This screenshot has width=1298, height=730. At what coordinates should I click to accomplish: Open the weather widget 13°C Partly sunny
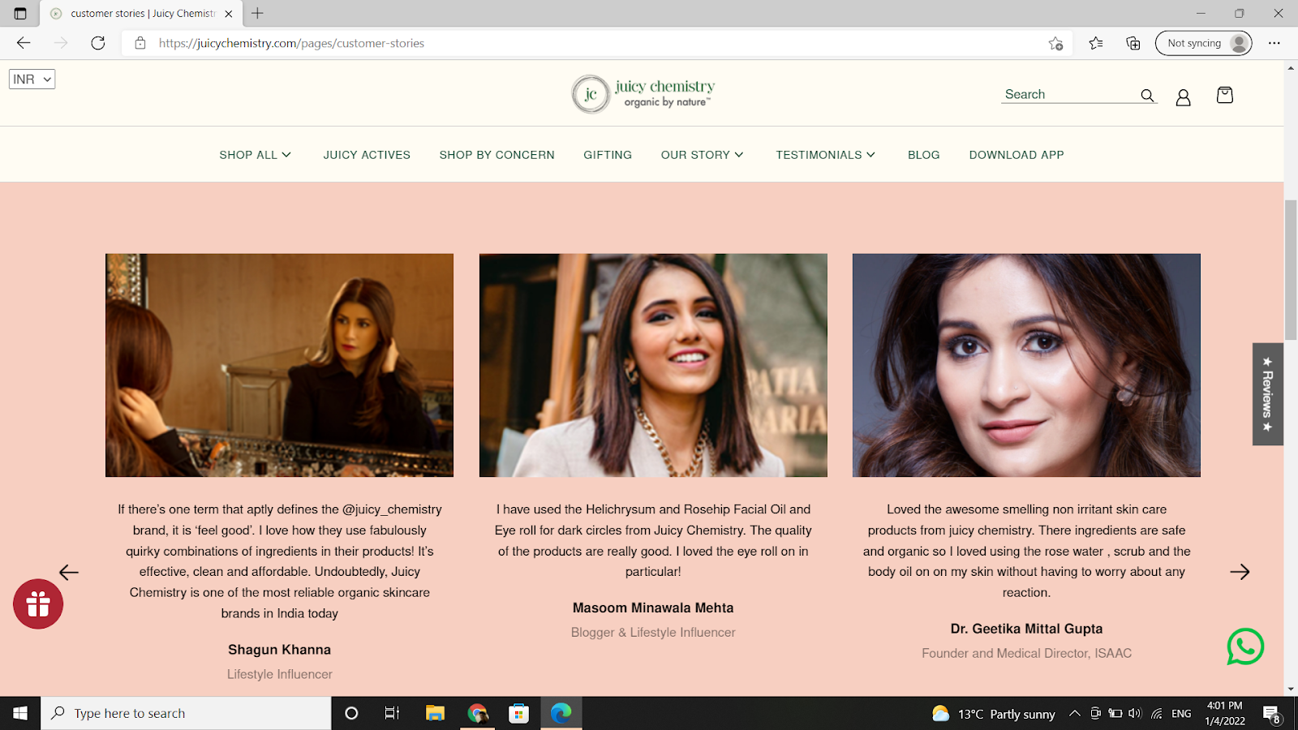pos(994,714)
